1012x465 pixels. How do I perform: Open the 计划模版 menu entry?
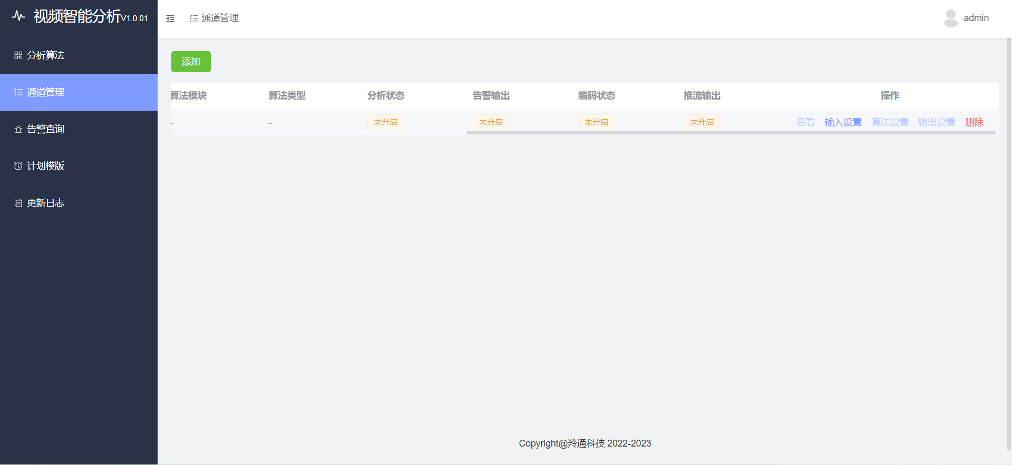[x=79, y=166]
